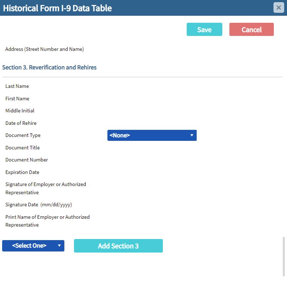This screenshot has height=281, width=287.
Task: Click the Signature Date (mm/dd/yyyy) label
Action: (39, 205)
